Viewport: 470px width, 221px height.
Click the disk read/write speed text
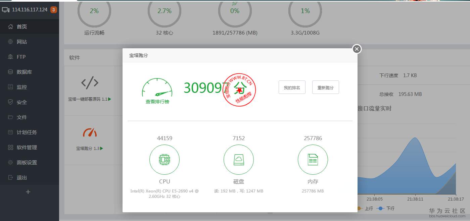pos(239,191)
